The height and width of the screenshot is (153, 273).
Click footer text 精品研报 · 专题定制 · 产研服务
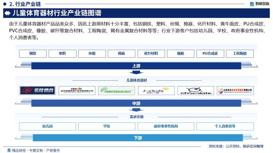(x=36, y=150)
